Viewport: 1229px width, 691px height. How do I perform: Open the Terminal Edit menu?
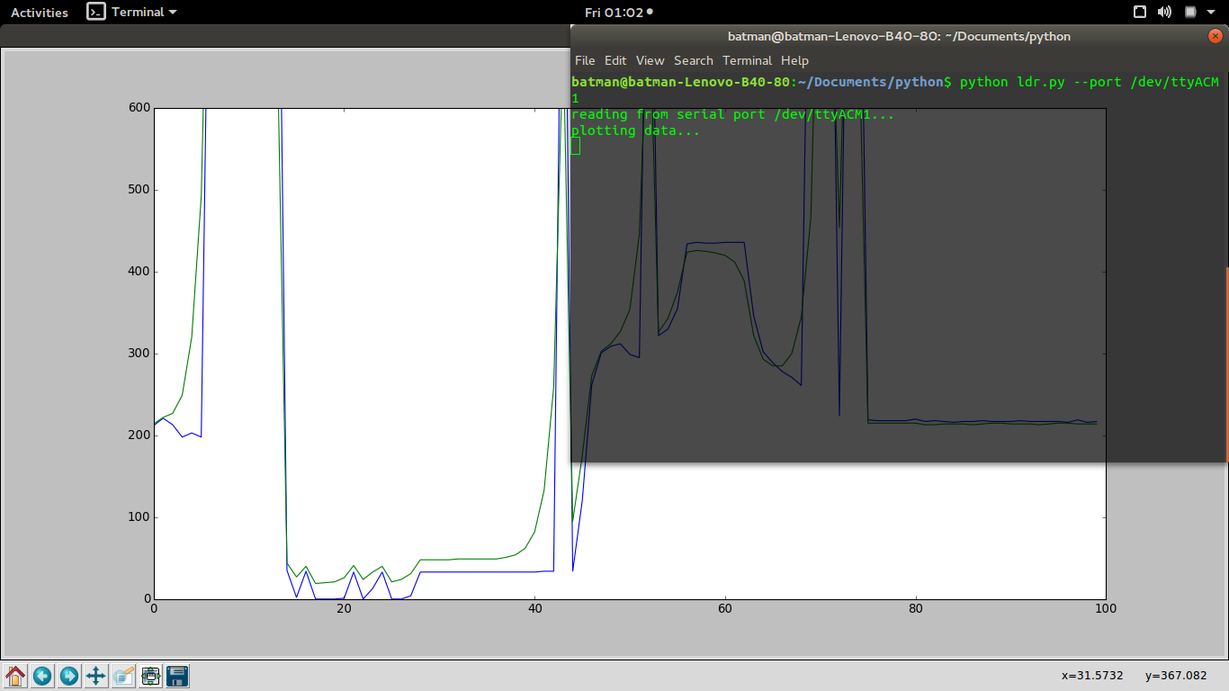click(615, 60)
